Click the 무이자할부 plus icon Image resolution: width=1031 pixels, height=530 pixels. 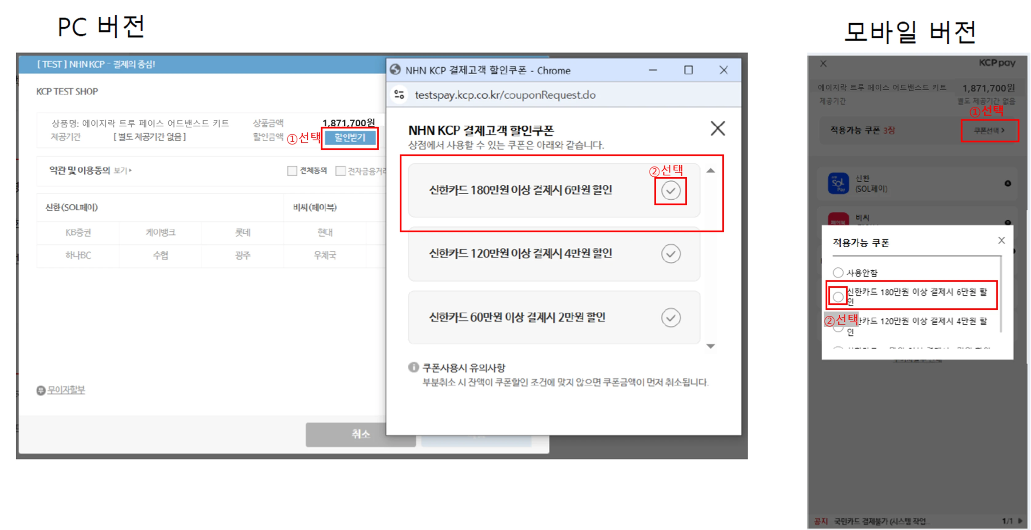(x=41, y=391)
